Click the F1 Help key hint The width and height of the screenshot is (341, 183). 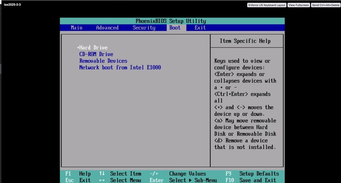78,173
